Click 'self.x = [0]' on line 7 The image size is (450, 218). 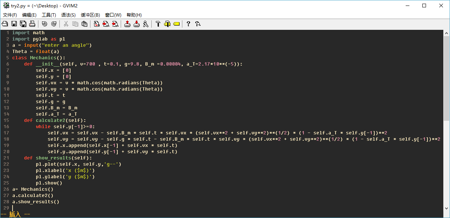coord(54,70)
